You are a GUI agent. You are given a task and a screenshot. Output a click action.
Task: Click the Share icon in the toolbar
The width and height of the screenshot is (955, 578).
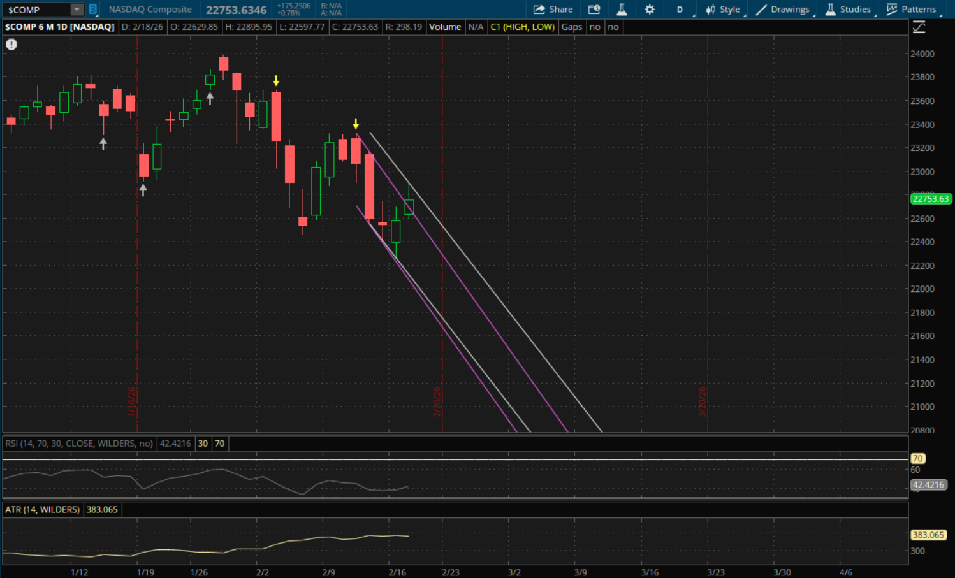(552, 10)
